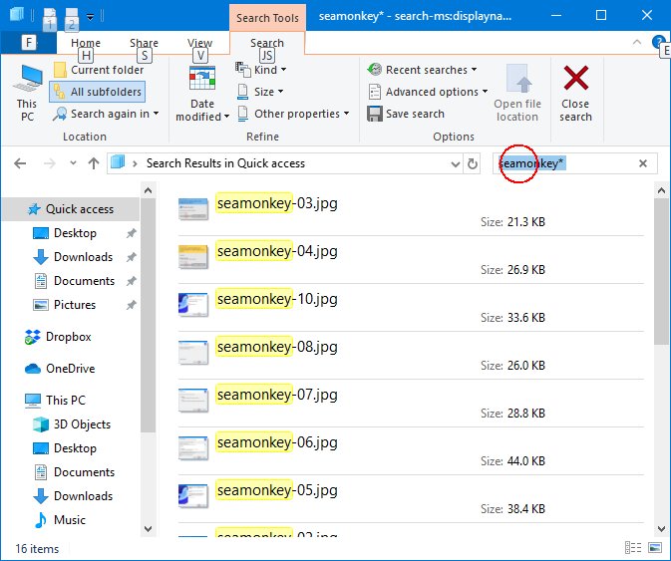Image resolution: width=671 pixels, height=561 pixels.
Task: Click the Explorer window icon in title bar
Action: [x=18, y=15]
